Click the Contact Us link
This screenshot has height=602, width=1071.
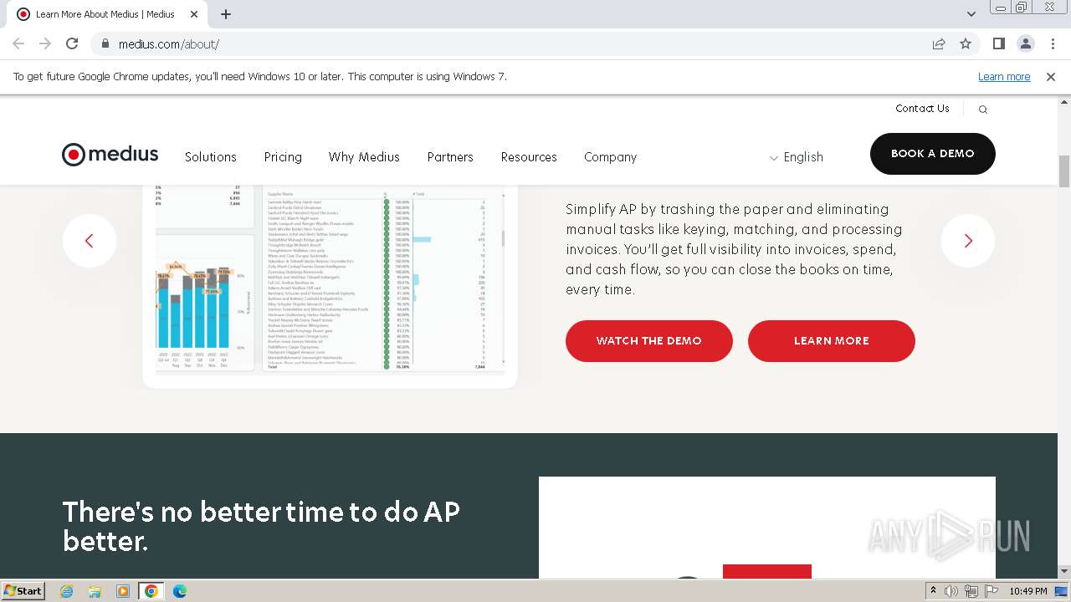point(922,109)
